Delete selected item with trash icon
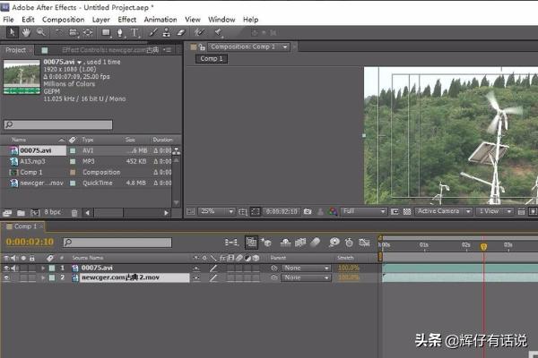The width and height of the screenshot is (538, 358). tap(75, 213)
